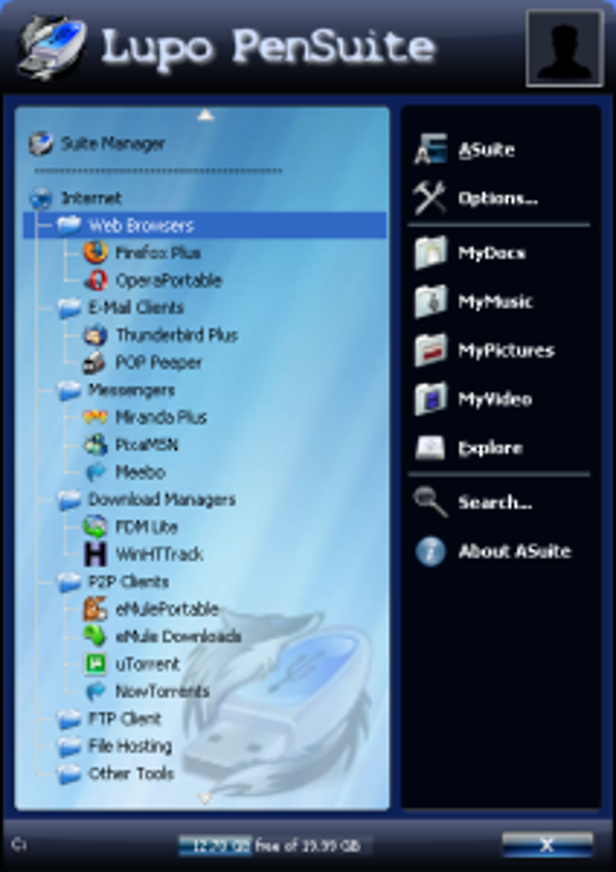
Task: Collapse the Download Managers folder
Action: coord(69,499)
